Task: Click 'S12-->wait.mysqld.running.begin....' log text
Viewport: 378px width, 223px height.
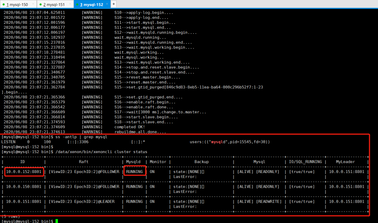Action: (155, 33)
